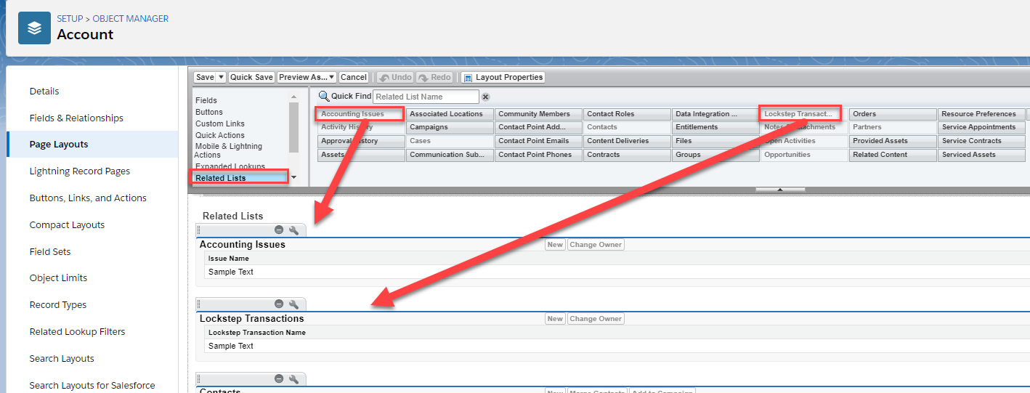This screenshot has height=393, width=1030.
Task: Clear the Quick Find search box
Action: (x=486, y=97)
